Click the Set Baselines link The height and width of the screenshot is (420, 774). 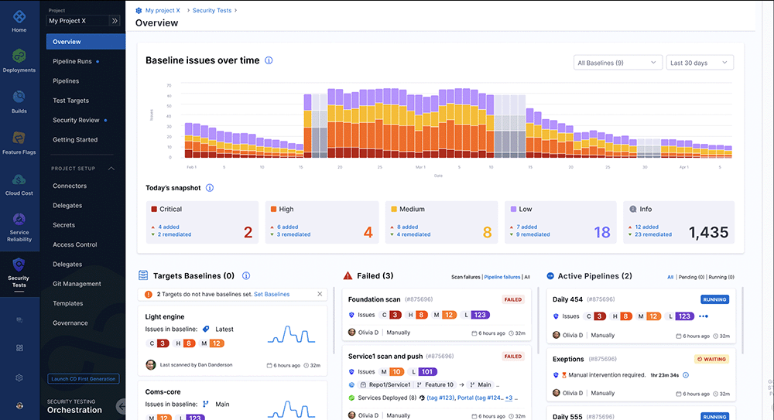pyautogui.click(x=272, y=294)
